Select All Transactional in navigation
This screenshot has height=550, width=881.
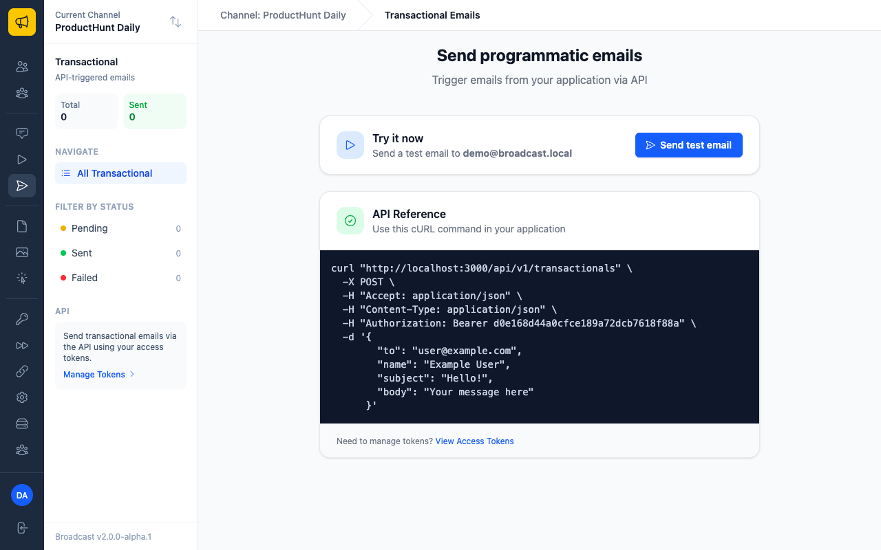(x=120, y=173)
